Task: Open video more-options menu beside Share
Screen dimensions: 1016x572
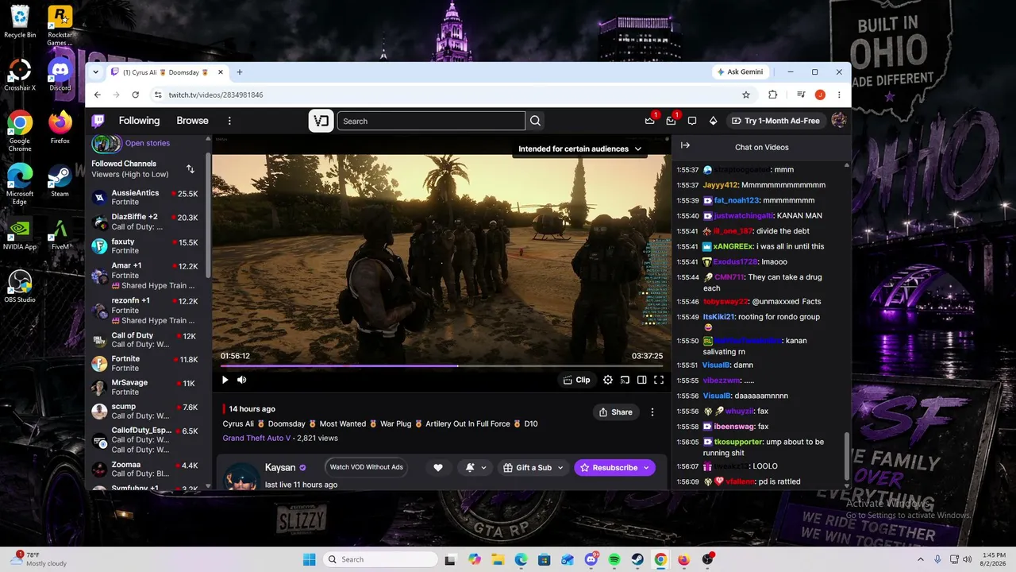Action: coord(652,412)
